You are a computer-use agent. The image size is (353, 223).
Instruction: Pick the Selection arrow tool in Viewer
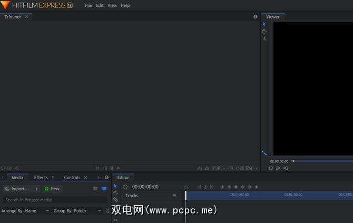264,24
